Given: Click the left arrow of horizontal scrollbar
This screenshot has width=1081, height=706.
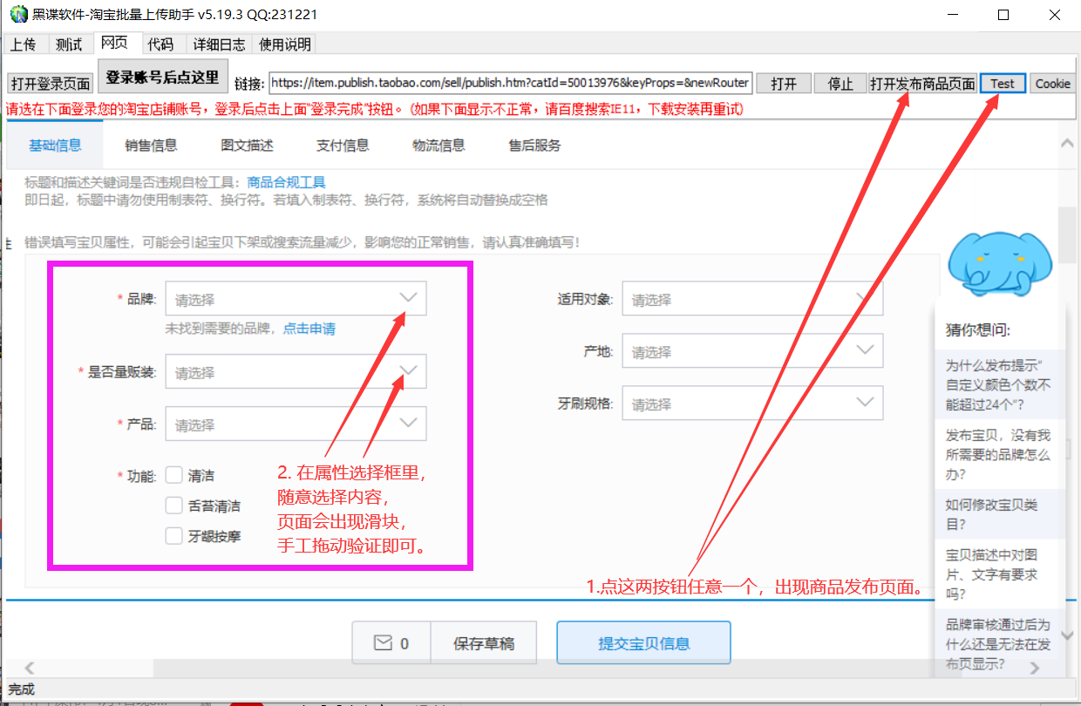Looking at the screenshot, I should 30,669.
